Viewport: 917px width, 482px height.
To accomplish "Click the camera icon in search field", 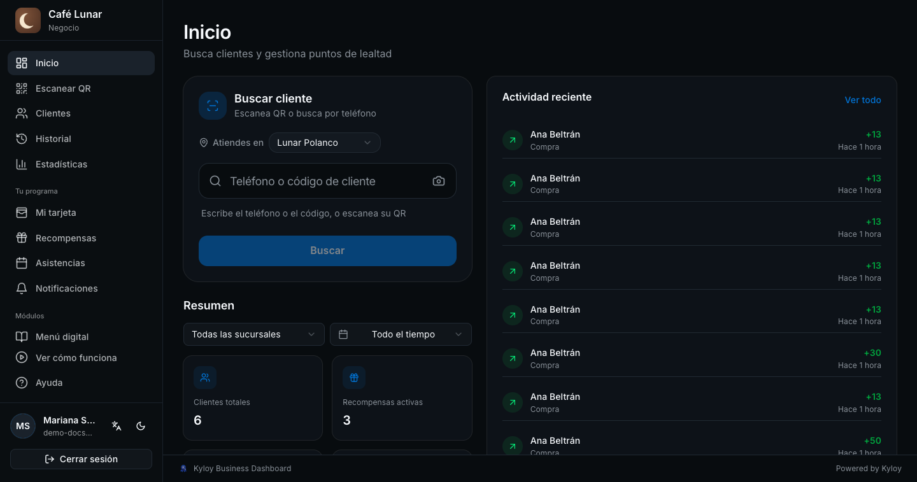I will tap(439, 181).
